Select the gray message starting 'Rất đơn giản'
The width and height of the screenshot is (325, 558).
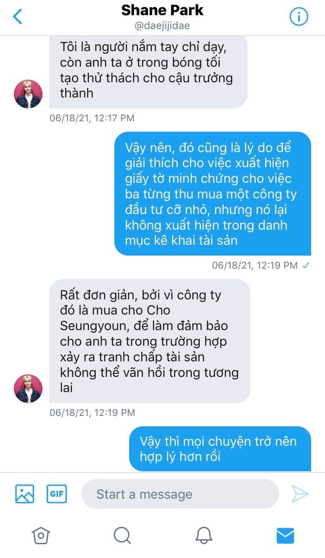(x=150, y=341)
